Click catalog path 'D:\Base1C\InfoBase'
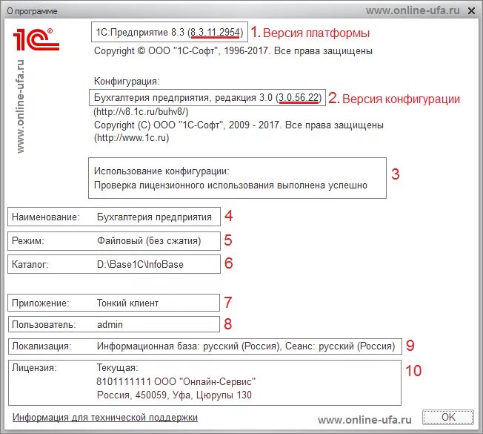Viewport: 483px width, 434px height. (x=140, y=264)
